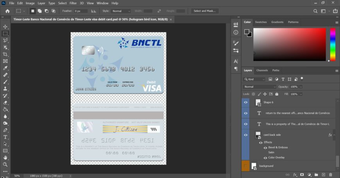340x178 pixels.
Task: Click the Add to selection button
Action: point(40,11)
